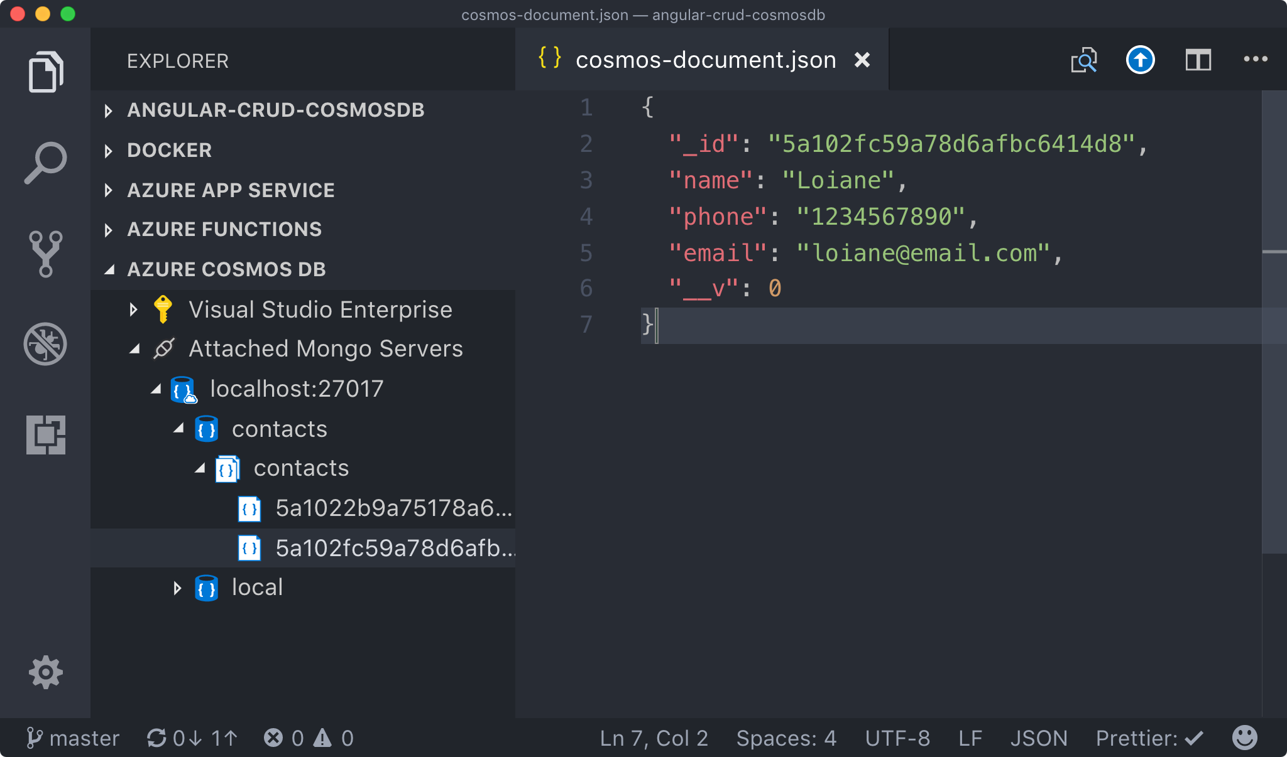Open the Explorer view in activity bar
This screenshot has height=757, width=1287.
coord(45,72)
